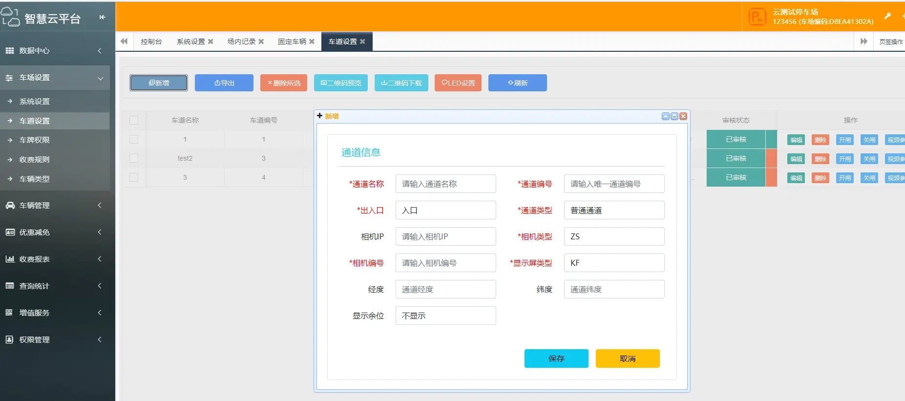Screen dimensions: 905x401
Task: Click the key icon in top header
Action: click(x=887, y=16)
